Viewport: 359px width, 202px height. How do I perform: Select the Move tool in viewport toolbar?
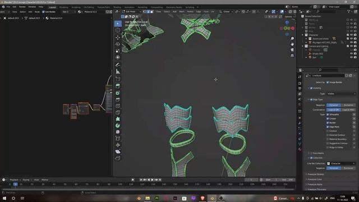point(118,37)
